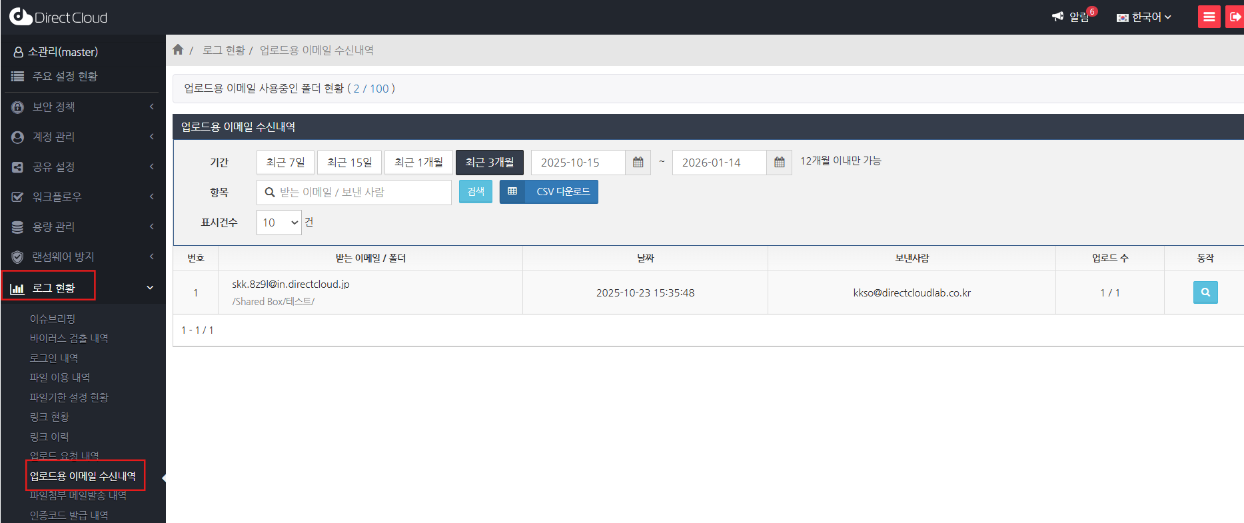Click the red logout icon

click(x=1235, y=17)
